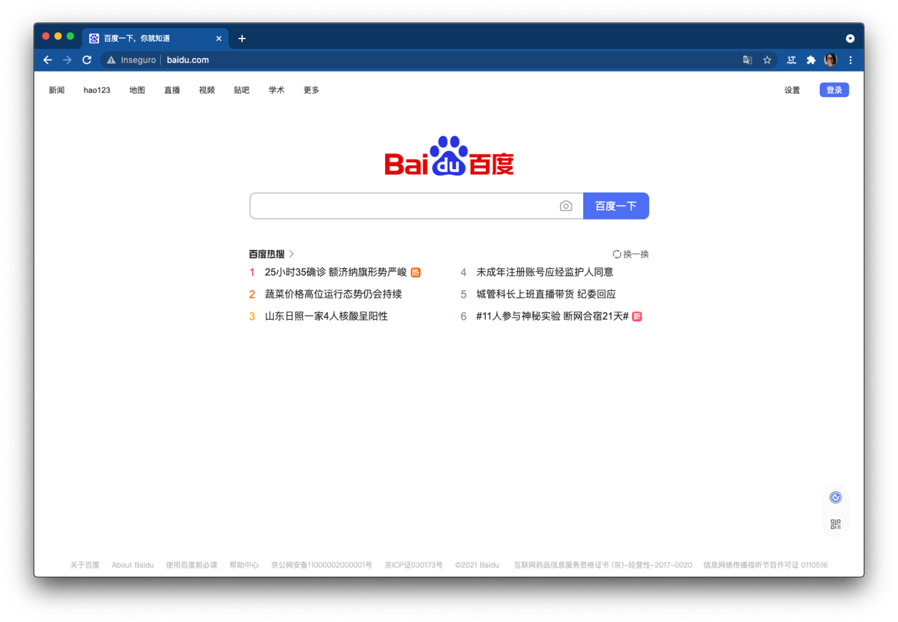Open the 地图 nav link
This screenshot has width=898, height=622.
coord(137,90)
